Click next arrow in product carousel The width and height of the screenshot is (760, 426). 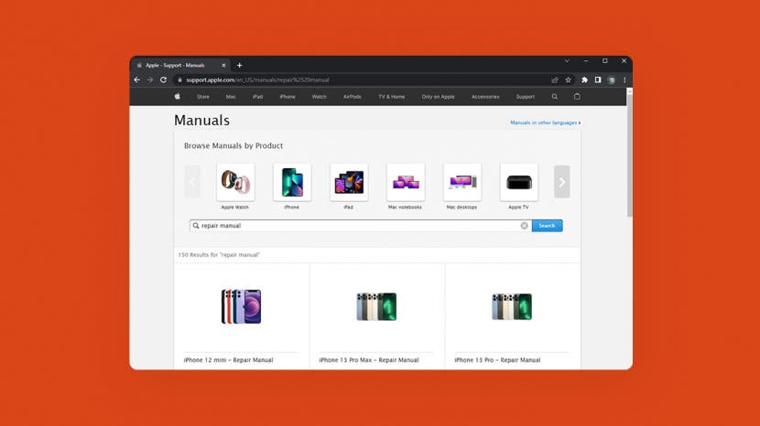point(562,182)
